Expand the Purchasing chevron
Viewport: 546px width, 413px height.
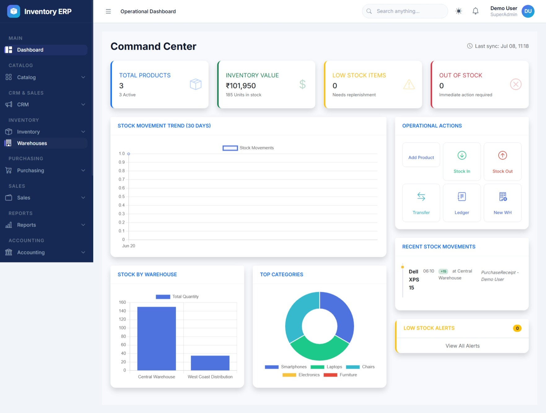coord(83,170)
